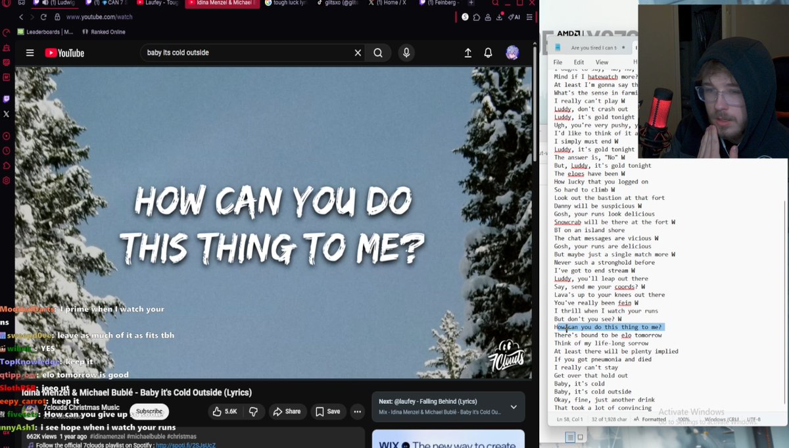Screen dimensions: 789x448
Task: Open the Ranked Online bookmark
Action: click(x=104, y=32)
